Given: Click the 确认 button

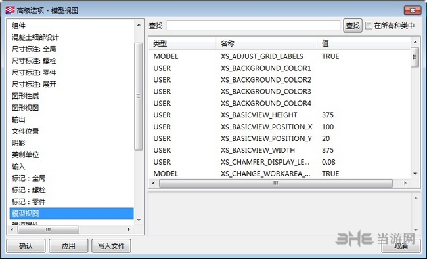Looking at the screenshot, I should (26, 246).
